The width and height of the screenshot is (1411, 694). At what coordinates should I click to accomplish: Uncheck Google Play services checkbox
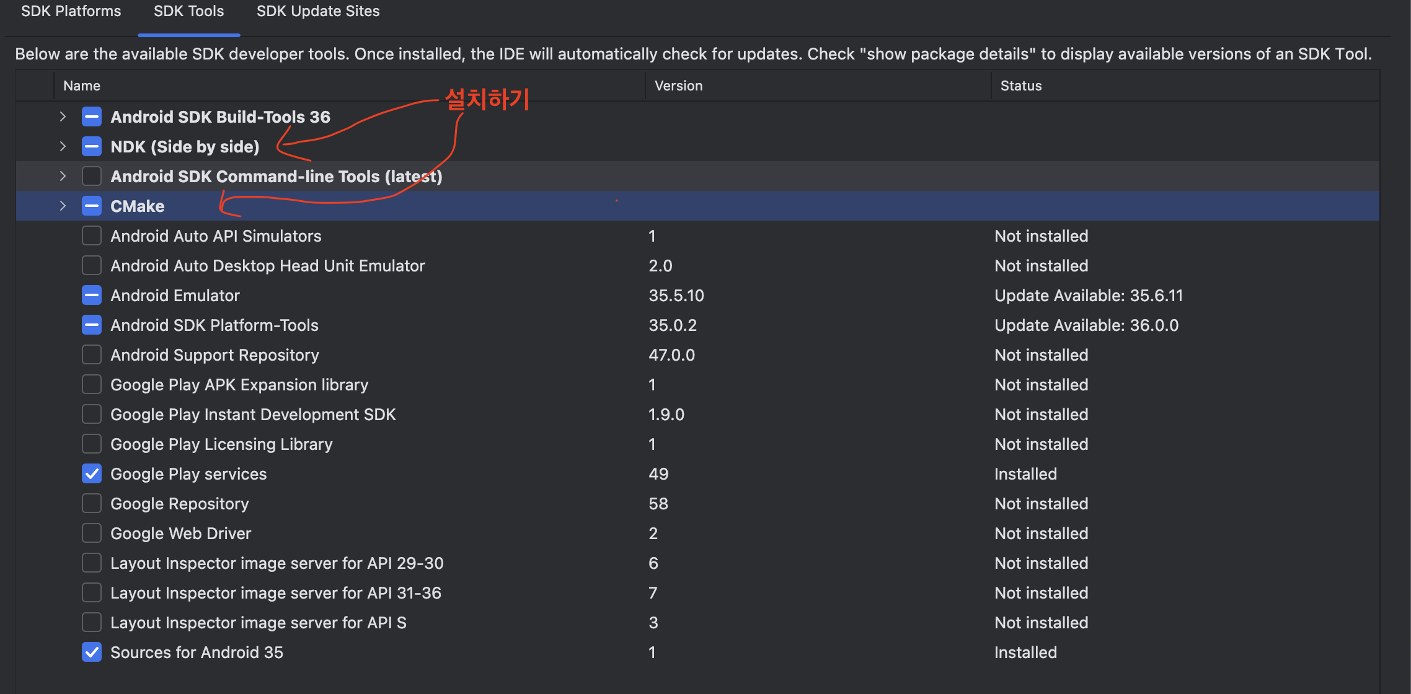92,474
